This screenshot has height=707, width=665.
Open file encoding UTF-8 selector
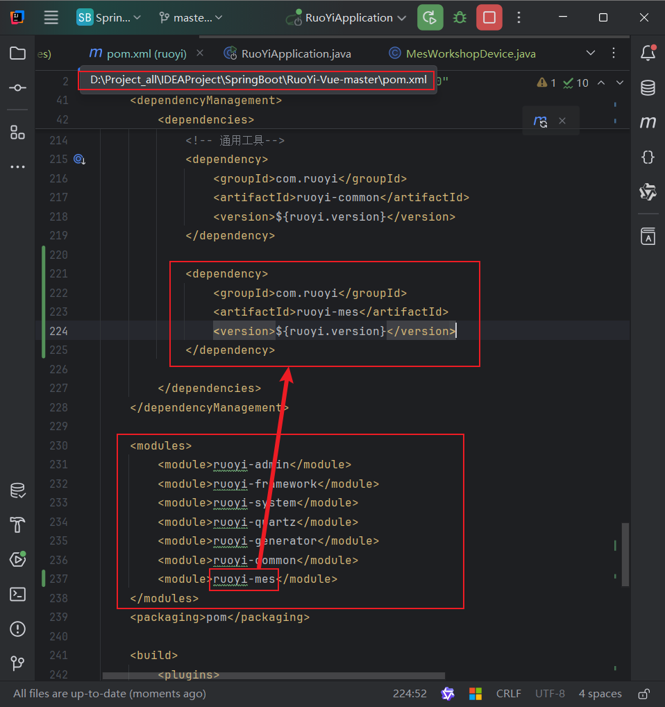550,694
